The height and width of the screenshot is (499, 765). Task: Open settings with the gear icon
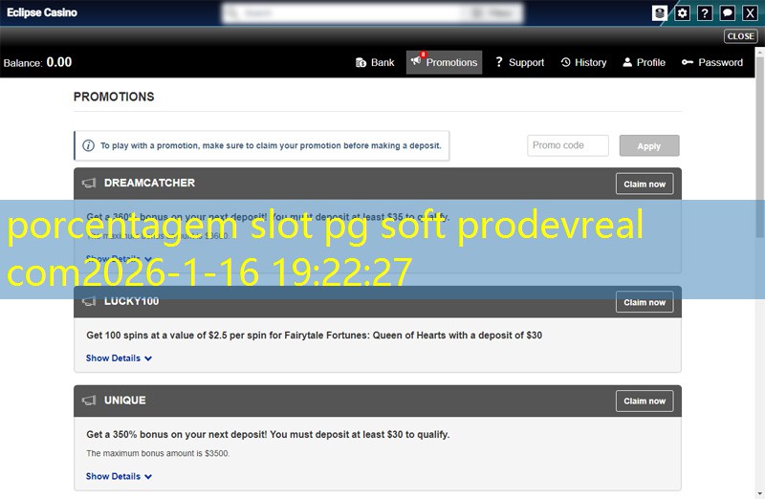(x=683, y=13)
